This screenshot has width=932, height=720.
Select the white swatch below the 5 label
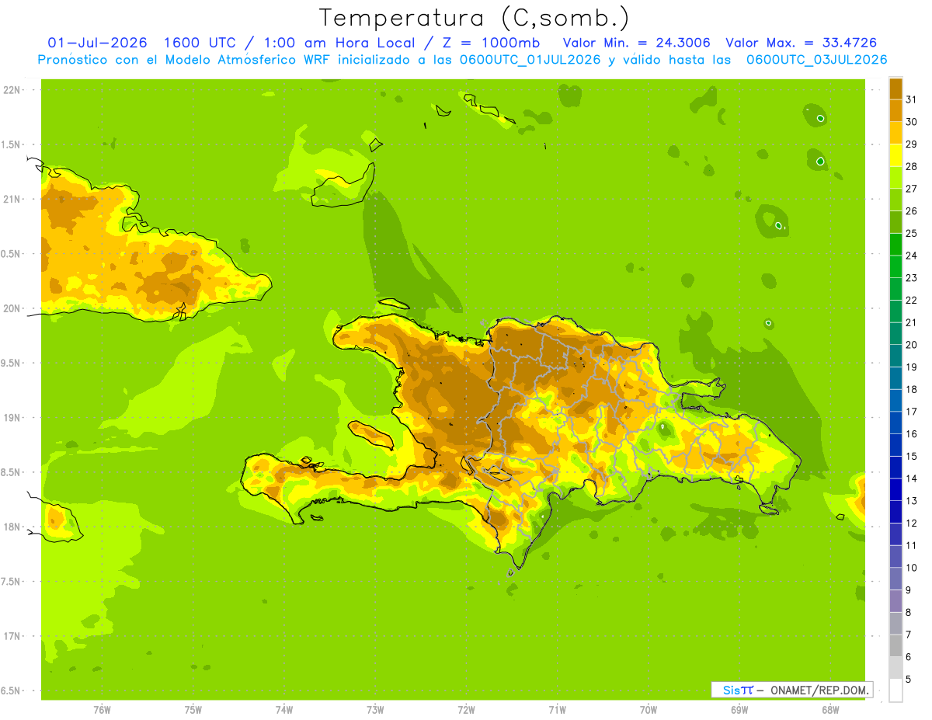[x=895, y=690]
